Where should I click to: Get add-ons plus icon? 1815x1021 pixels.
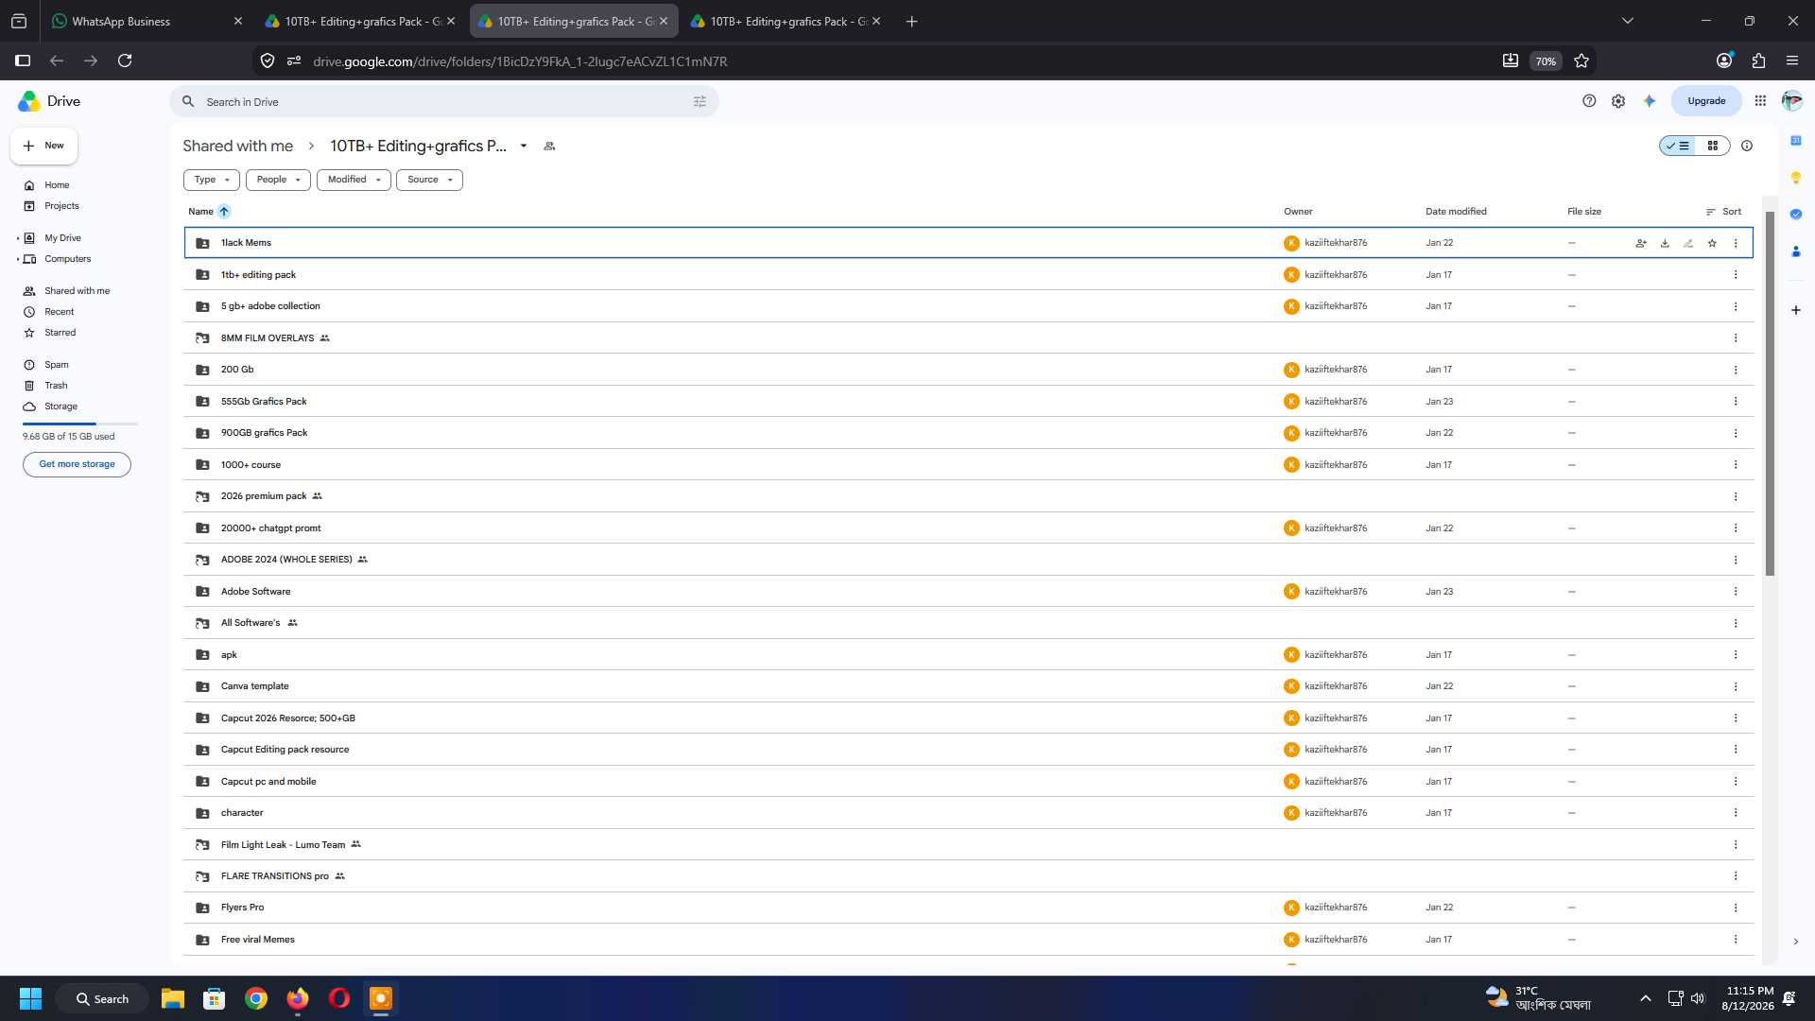(1796, 310)
